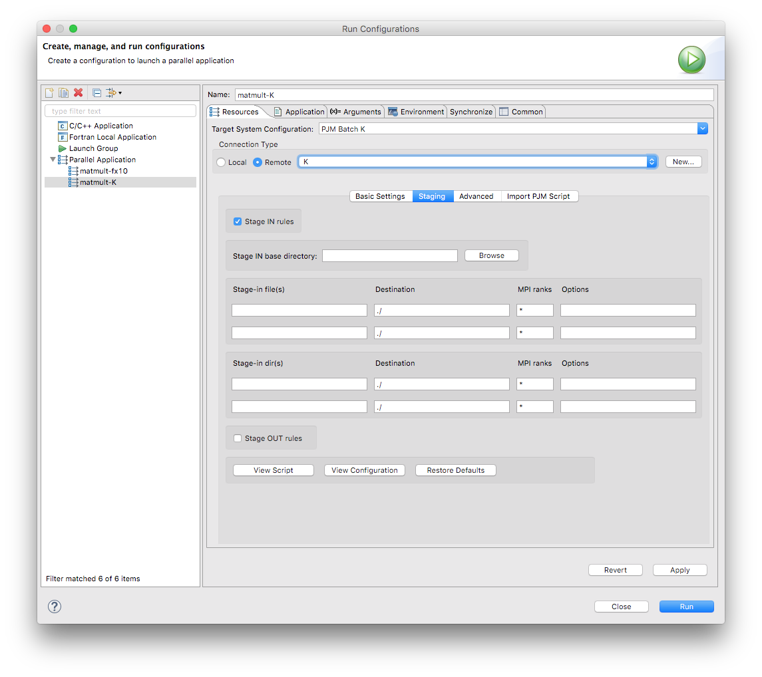The width and height of the screenshot is (762, 677).
Task: Open the help question mark icon
Action: pos(55,606)
